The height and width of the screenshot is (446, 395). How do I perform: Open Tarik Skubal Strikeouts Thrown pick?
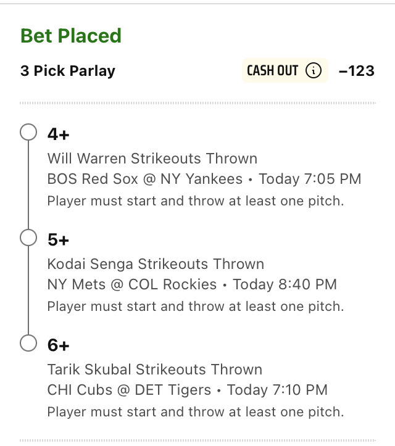click(155, 370)
